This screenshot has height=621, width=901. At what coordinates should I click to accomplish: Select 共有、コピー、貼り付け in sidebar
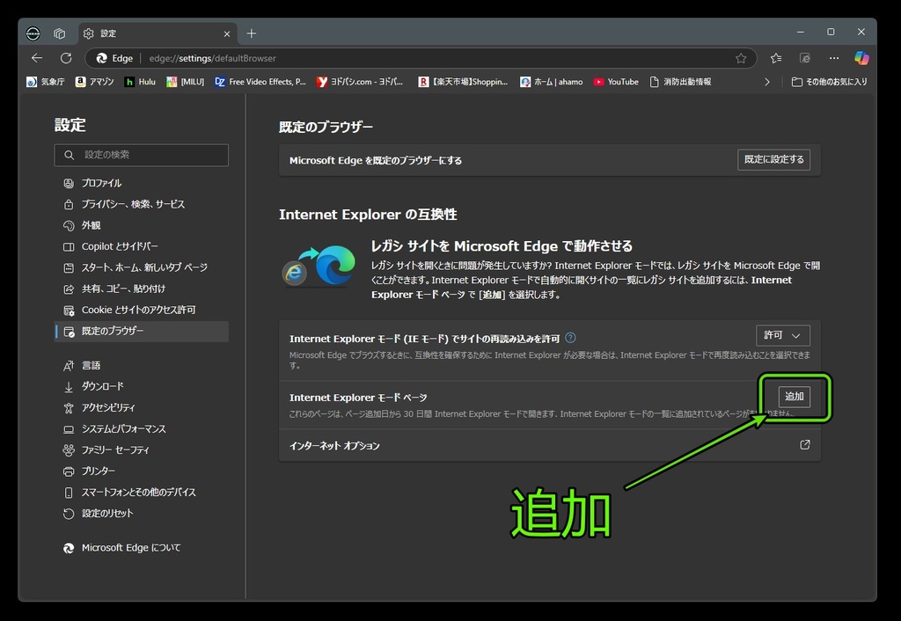click(x=142, y=289)
